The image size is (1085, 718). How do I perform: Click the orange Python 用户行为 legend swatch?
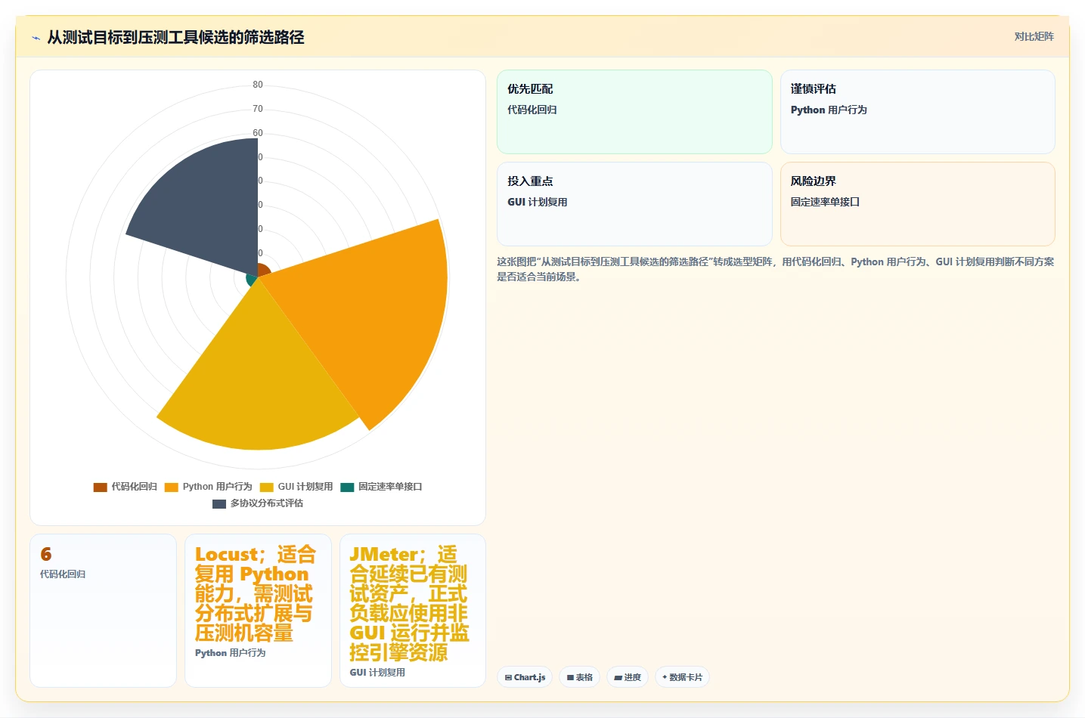(x=171, y=487)
